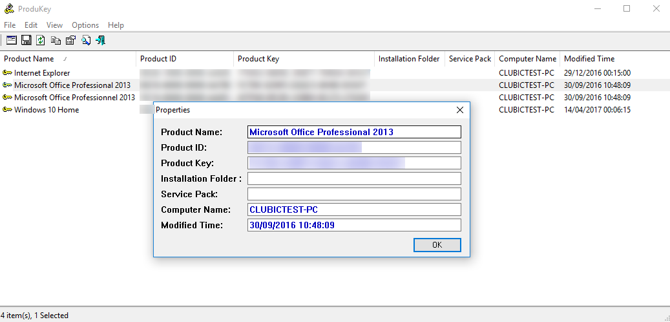
Task: Click the '4 item(s), 1 Selected' status text
Action: pyautogui.click(x=35, y=315)
